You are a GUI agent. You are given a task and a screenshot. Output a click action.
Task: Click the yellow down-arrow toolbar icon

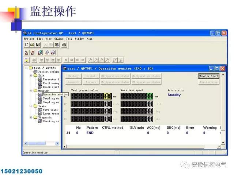27,60
